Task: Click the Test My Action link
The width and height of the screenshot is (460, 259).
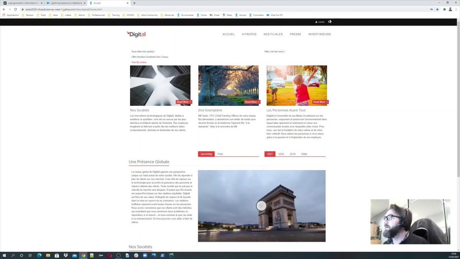Action: pos(139,62)
